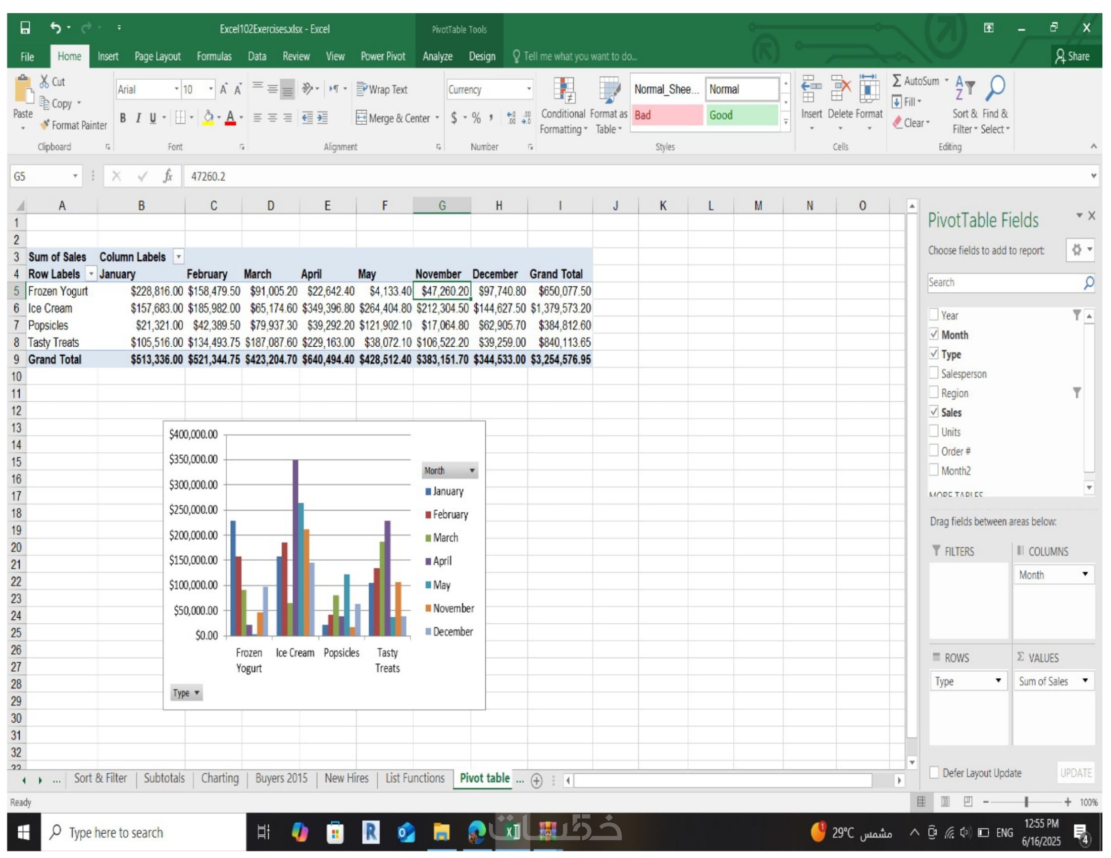Click the Format Painter brush icon
The width and height of the screenshot is (1111, 858).
coord(45,125)
